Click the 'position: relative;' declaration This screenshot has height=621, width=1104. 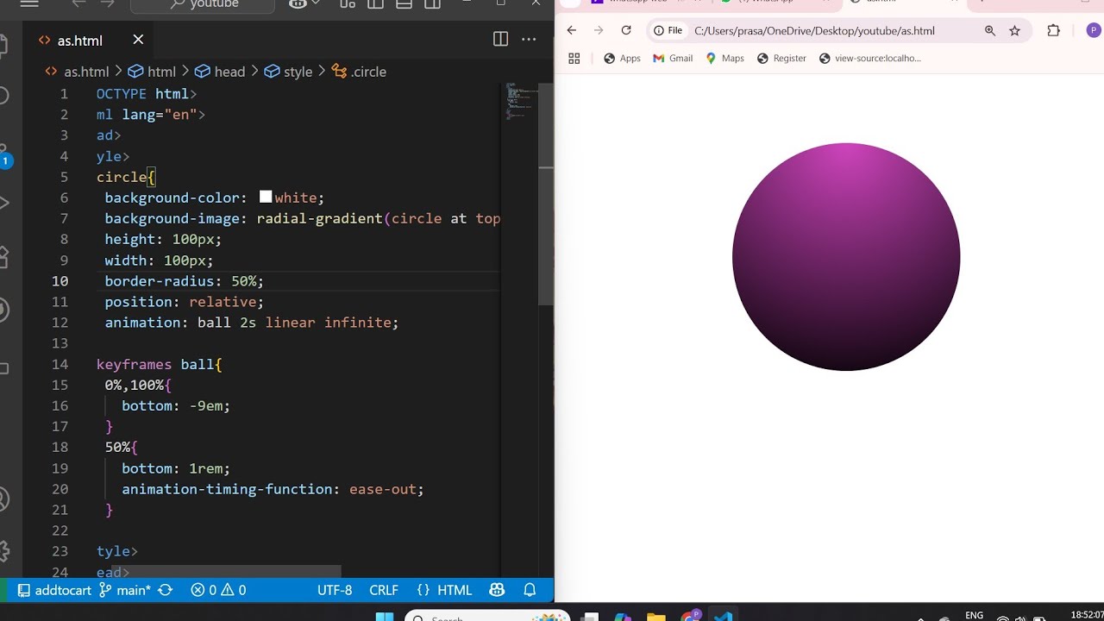(184, 302)
